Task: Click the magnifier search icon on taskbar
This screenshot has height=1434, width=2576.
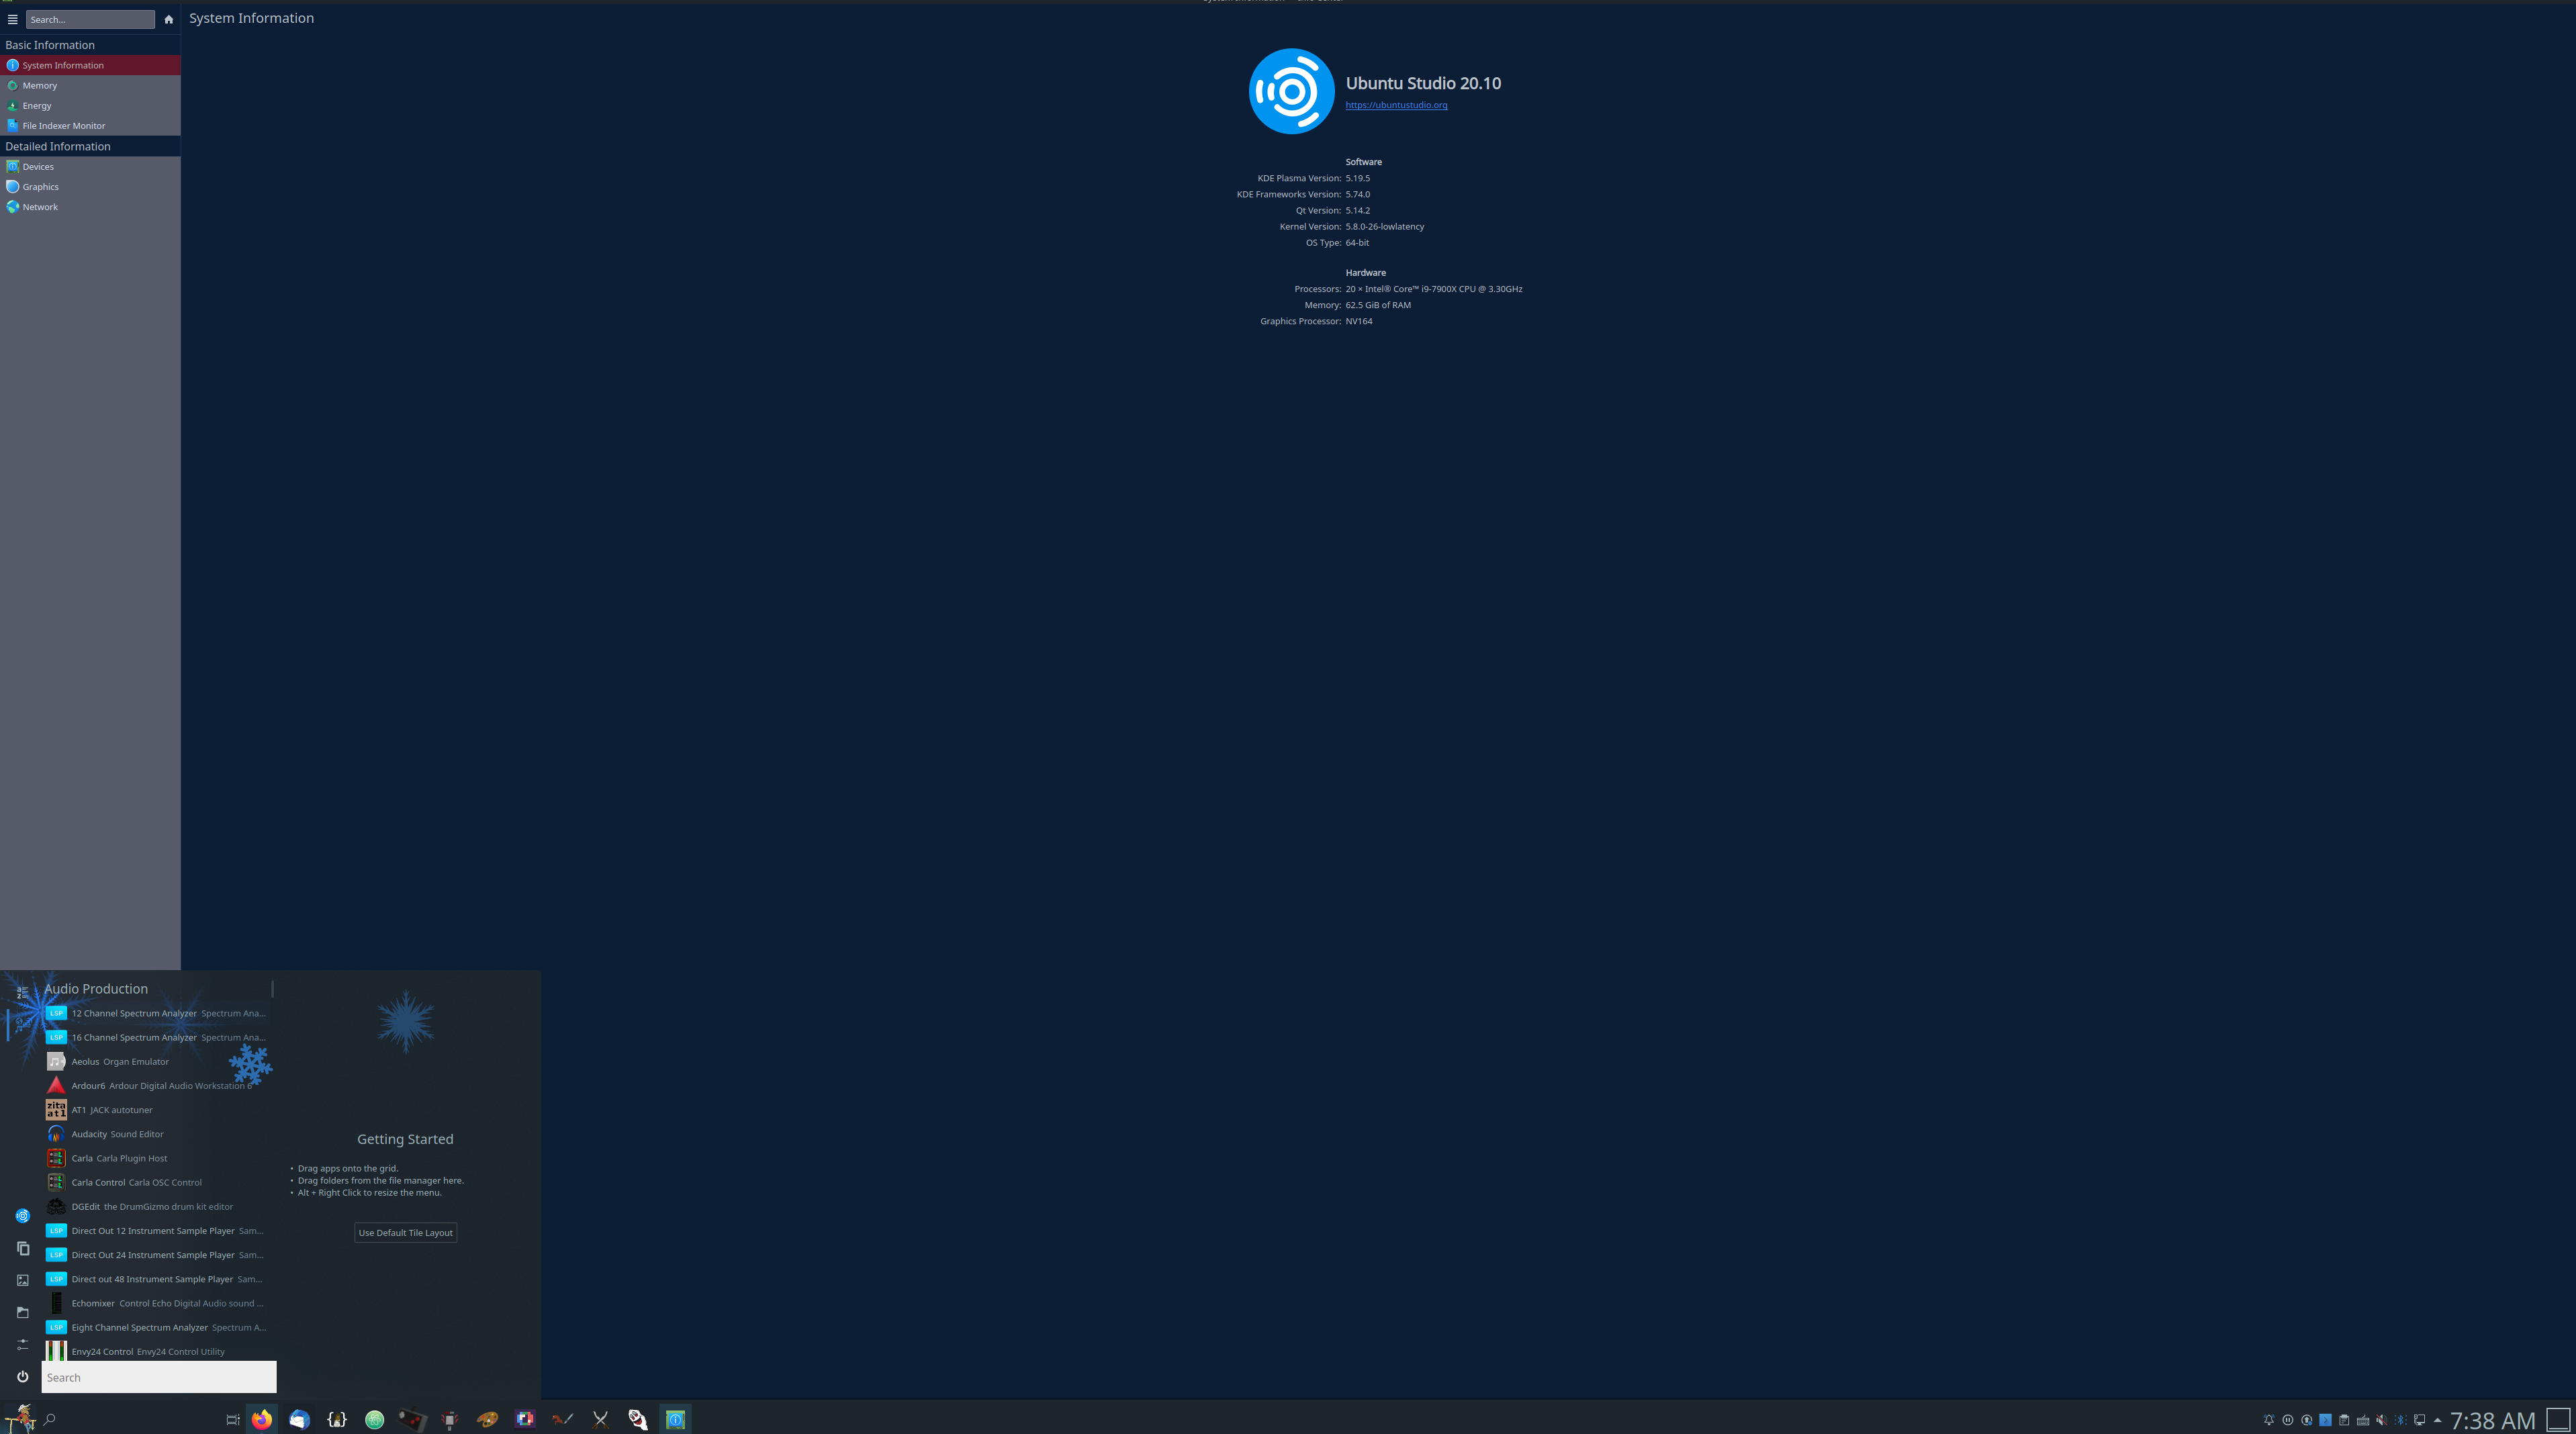Action: tap(49, 1419)
